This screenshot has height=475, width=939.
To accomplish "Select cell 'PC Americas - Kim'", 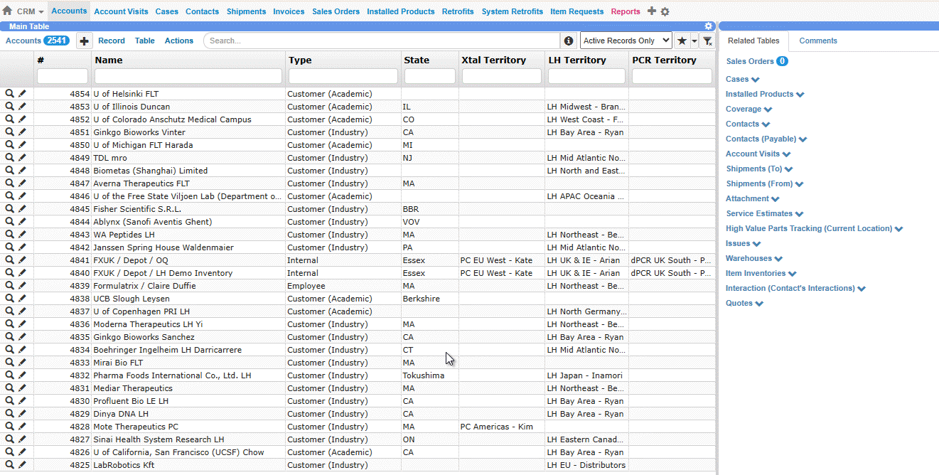I will tap(502, 427).
